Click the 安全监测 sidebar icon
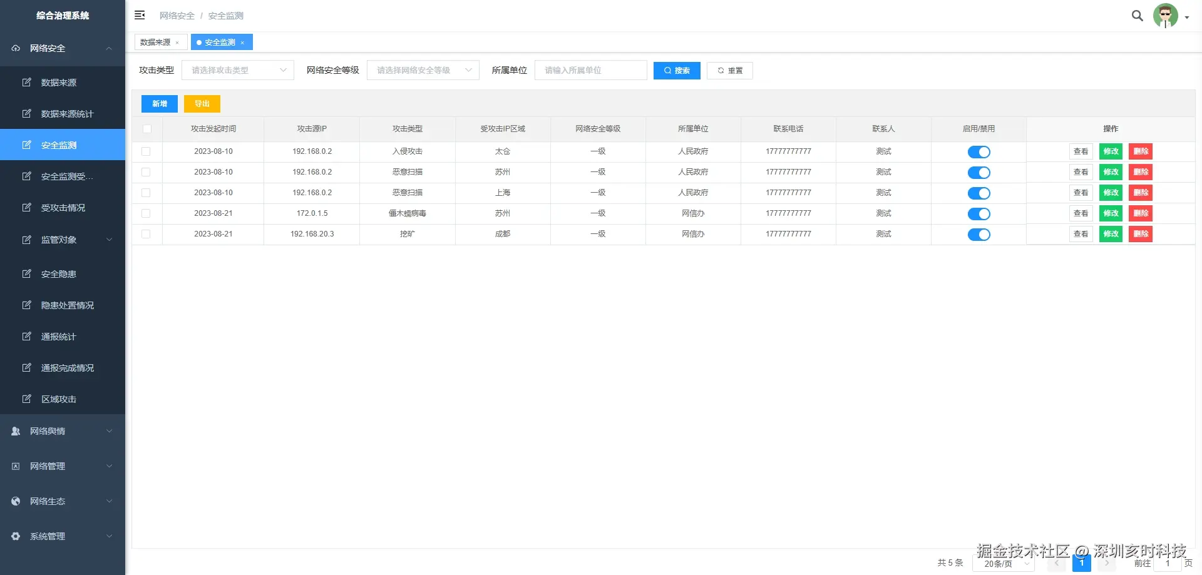This screenshot has width=1202, height=575. [x=27, y=145]
